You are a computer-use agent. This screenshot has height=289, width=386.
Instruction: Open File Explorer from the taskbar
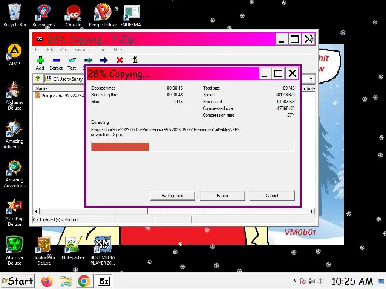click(x=66, y=281)
